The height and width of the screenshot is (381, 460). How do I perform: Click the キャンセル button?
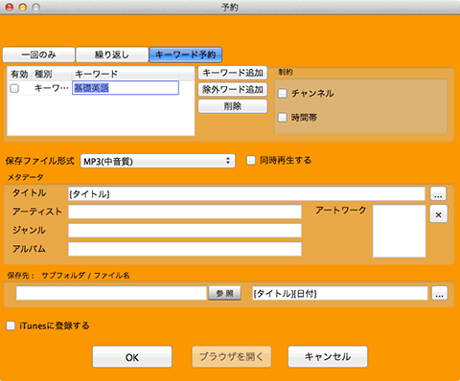pos(328,357)
